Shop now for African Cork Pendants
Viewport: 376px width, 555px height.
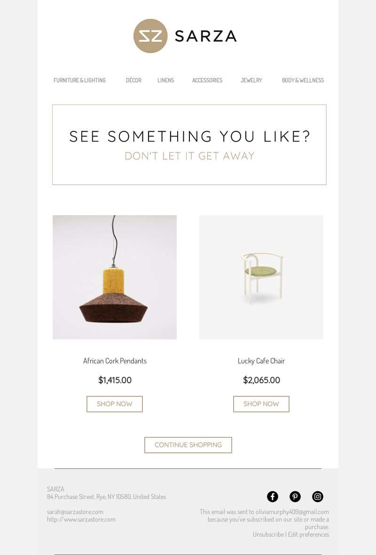[x=115, y=404]
